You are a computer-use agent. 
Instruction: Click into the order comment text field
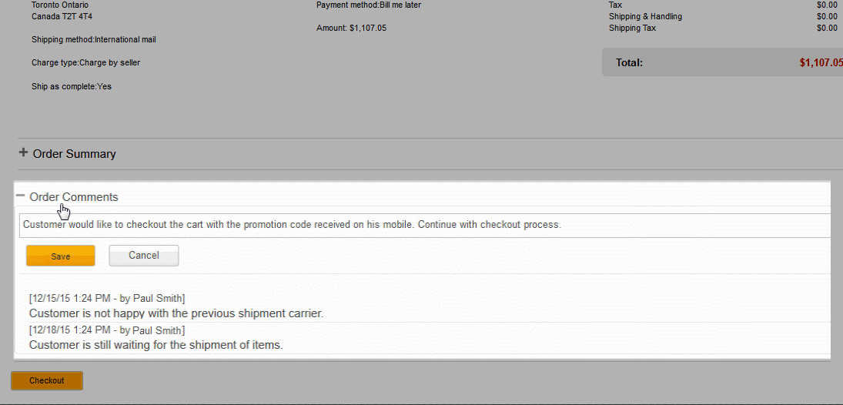[423, 226]
